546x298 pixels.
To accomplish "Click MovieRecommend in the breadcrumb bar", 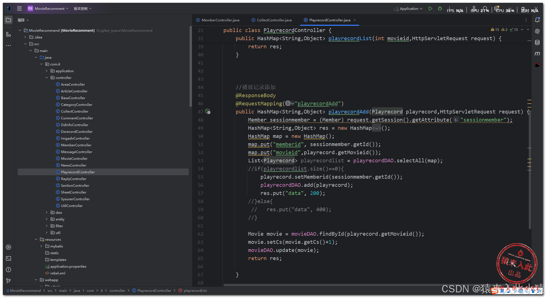I will click(x=24, y=290).
